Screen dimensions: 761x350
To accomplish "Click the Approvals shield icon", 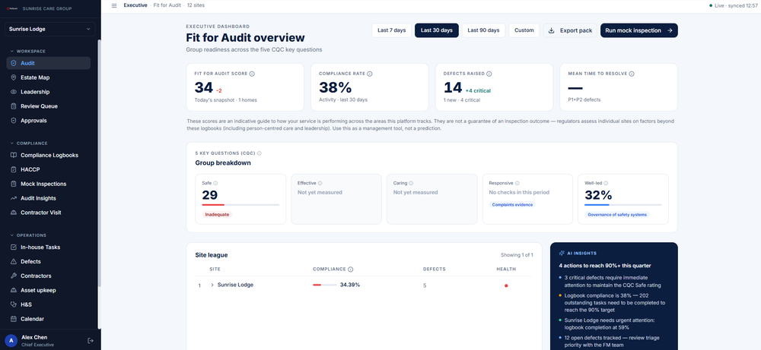I will tap(14, 121).
